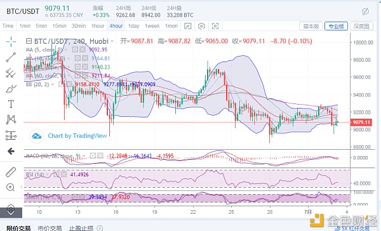
Task: Select the ruler measure tool
Action: pos(11,172)
